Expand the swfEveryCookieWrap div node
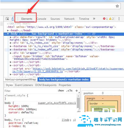Viewport: 124px width, 128px height. tap(10, 37)
